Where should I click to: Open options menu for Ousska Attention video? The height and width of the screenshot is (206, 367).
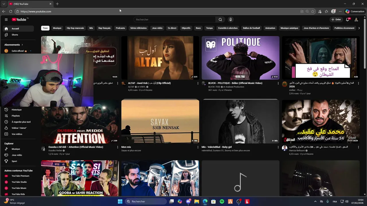[117, 147]
